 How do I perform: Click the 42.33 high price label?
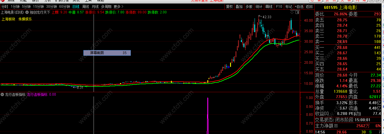point(267,17)
